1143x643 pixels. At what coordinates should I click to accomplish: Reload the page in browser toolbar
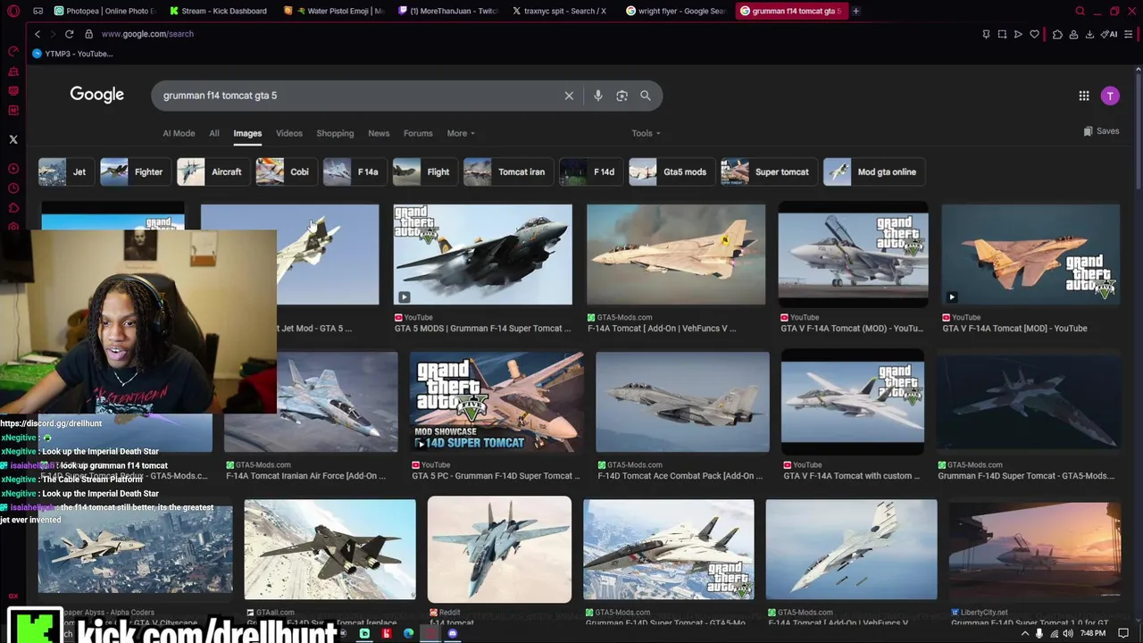pos(69,34)
